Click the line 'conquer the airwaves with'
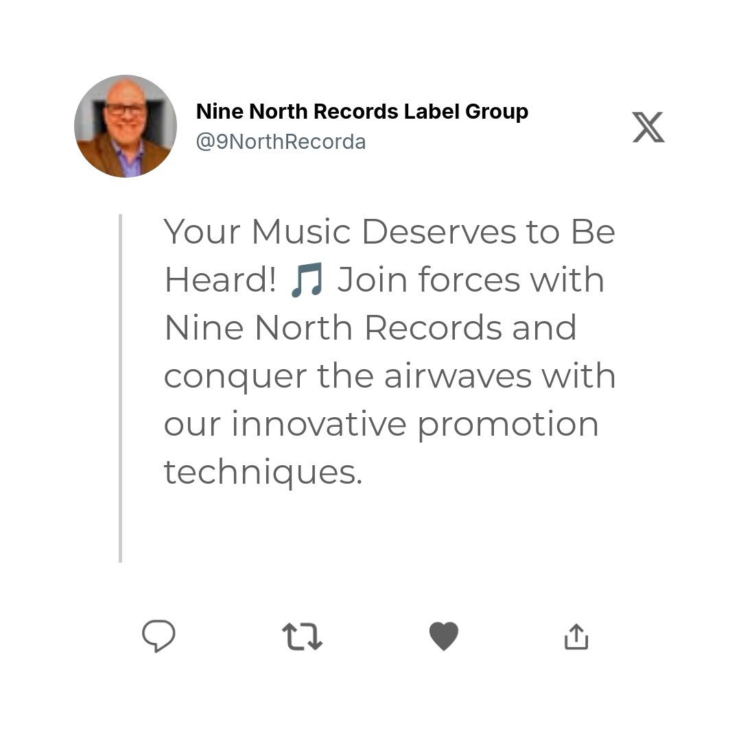This screenshot has height=741, width=741. pyautogui.click(x=390, y=377)
